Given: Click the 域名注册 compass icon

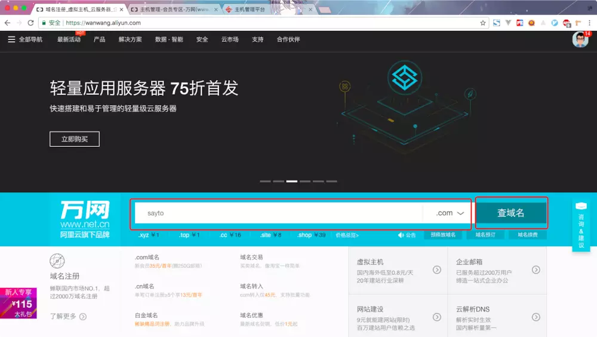Looking at the screenshot, I should click(x=57, y=261).
